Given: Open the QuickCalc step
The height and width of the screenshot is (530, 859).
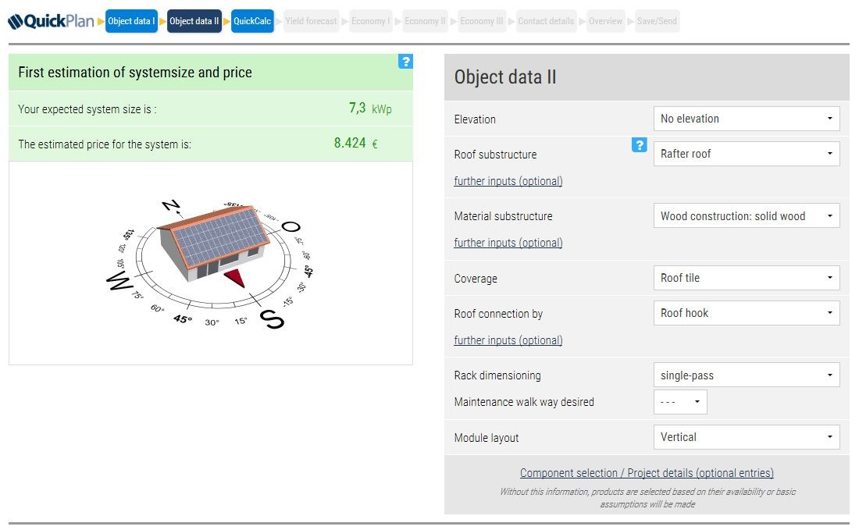Looking at the screenshot, I should coord(251,21).
